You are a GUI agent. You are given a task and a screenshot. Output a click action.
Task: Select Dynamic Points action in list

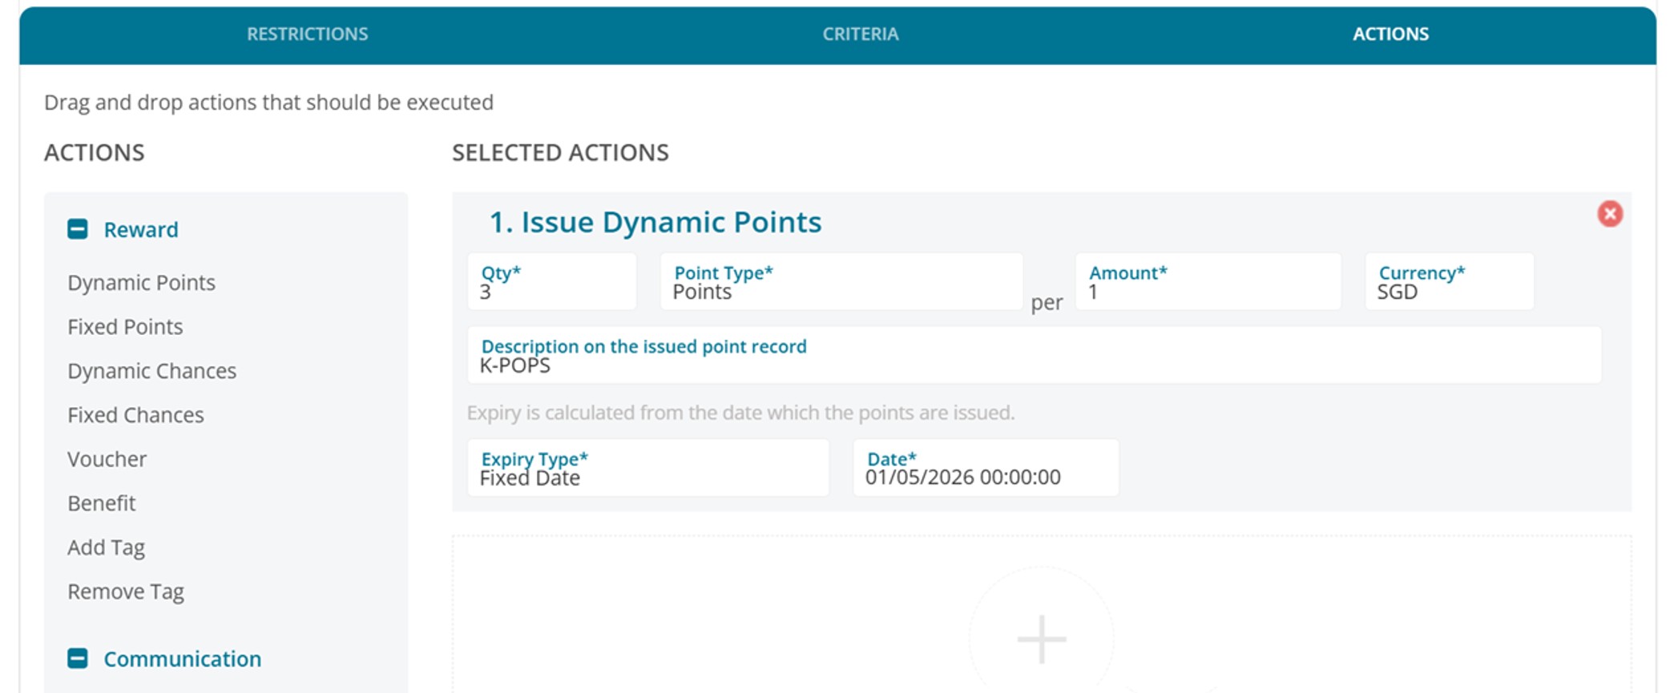coord(141,283)
